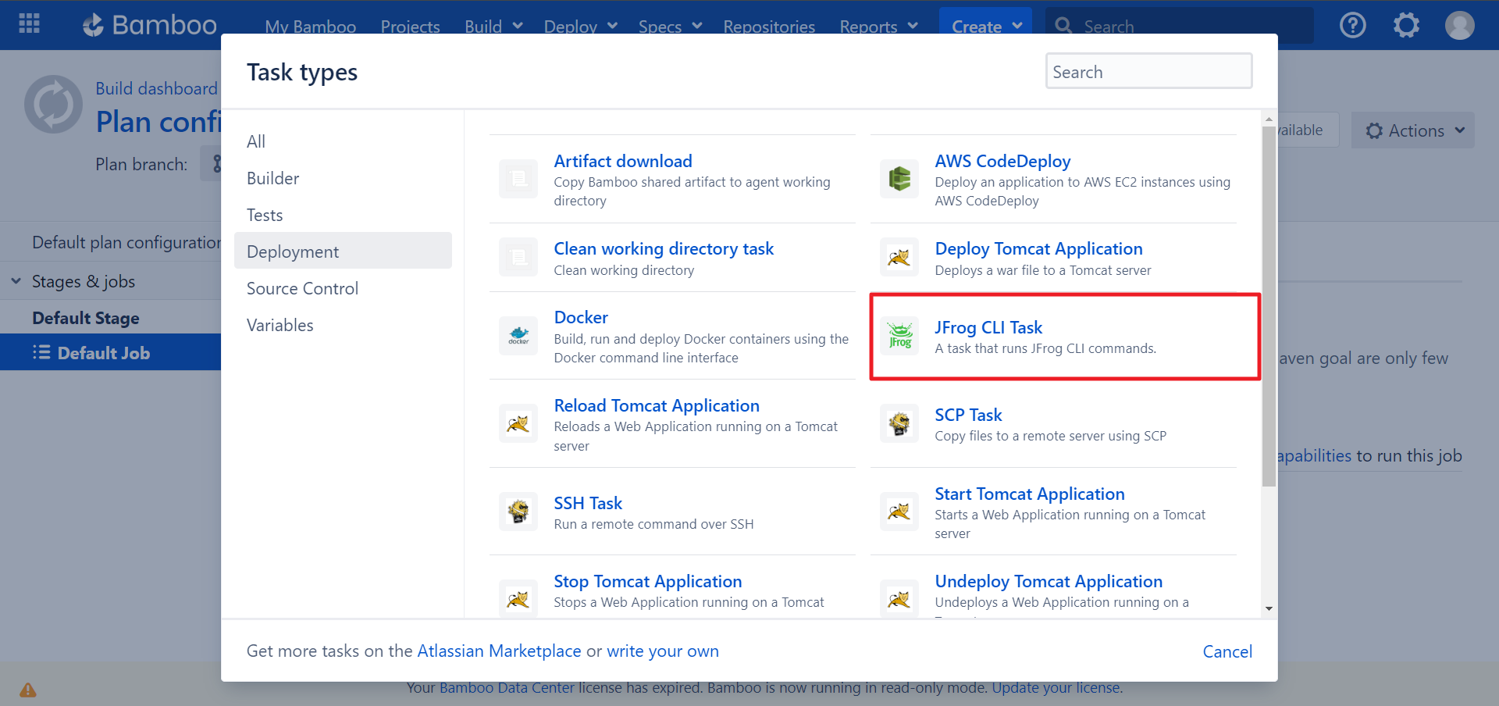This screenshot has width=1499, height=706.
Task: Click the scrollbar up arrow
Action: 1269,119
